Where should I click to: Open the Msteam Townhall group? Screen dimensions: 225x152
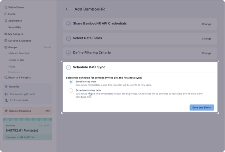(x=19, y=53)
